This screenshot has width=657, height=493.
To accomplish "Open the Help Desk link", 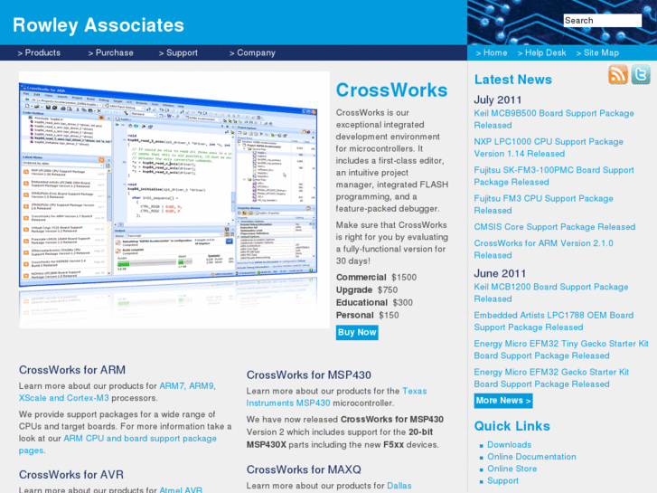I will (541, 52).
